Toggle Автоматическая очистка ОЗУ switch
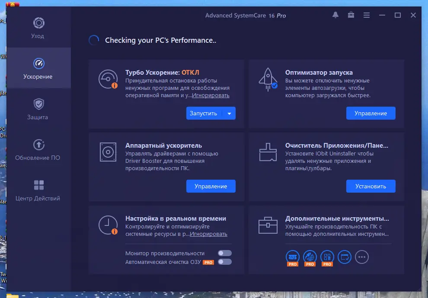428x298 pixels. 225,262
